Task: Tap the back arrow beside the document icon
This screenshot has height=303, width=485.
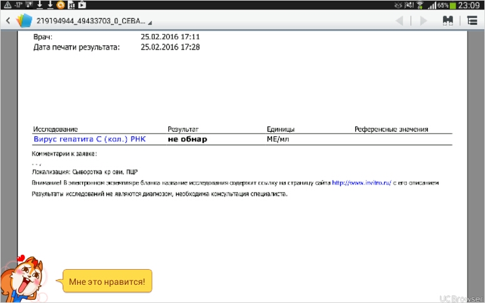Action: pos(8,21)
